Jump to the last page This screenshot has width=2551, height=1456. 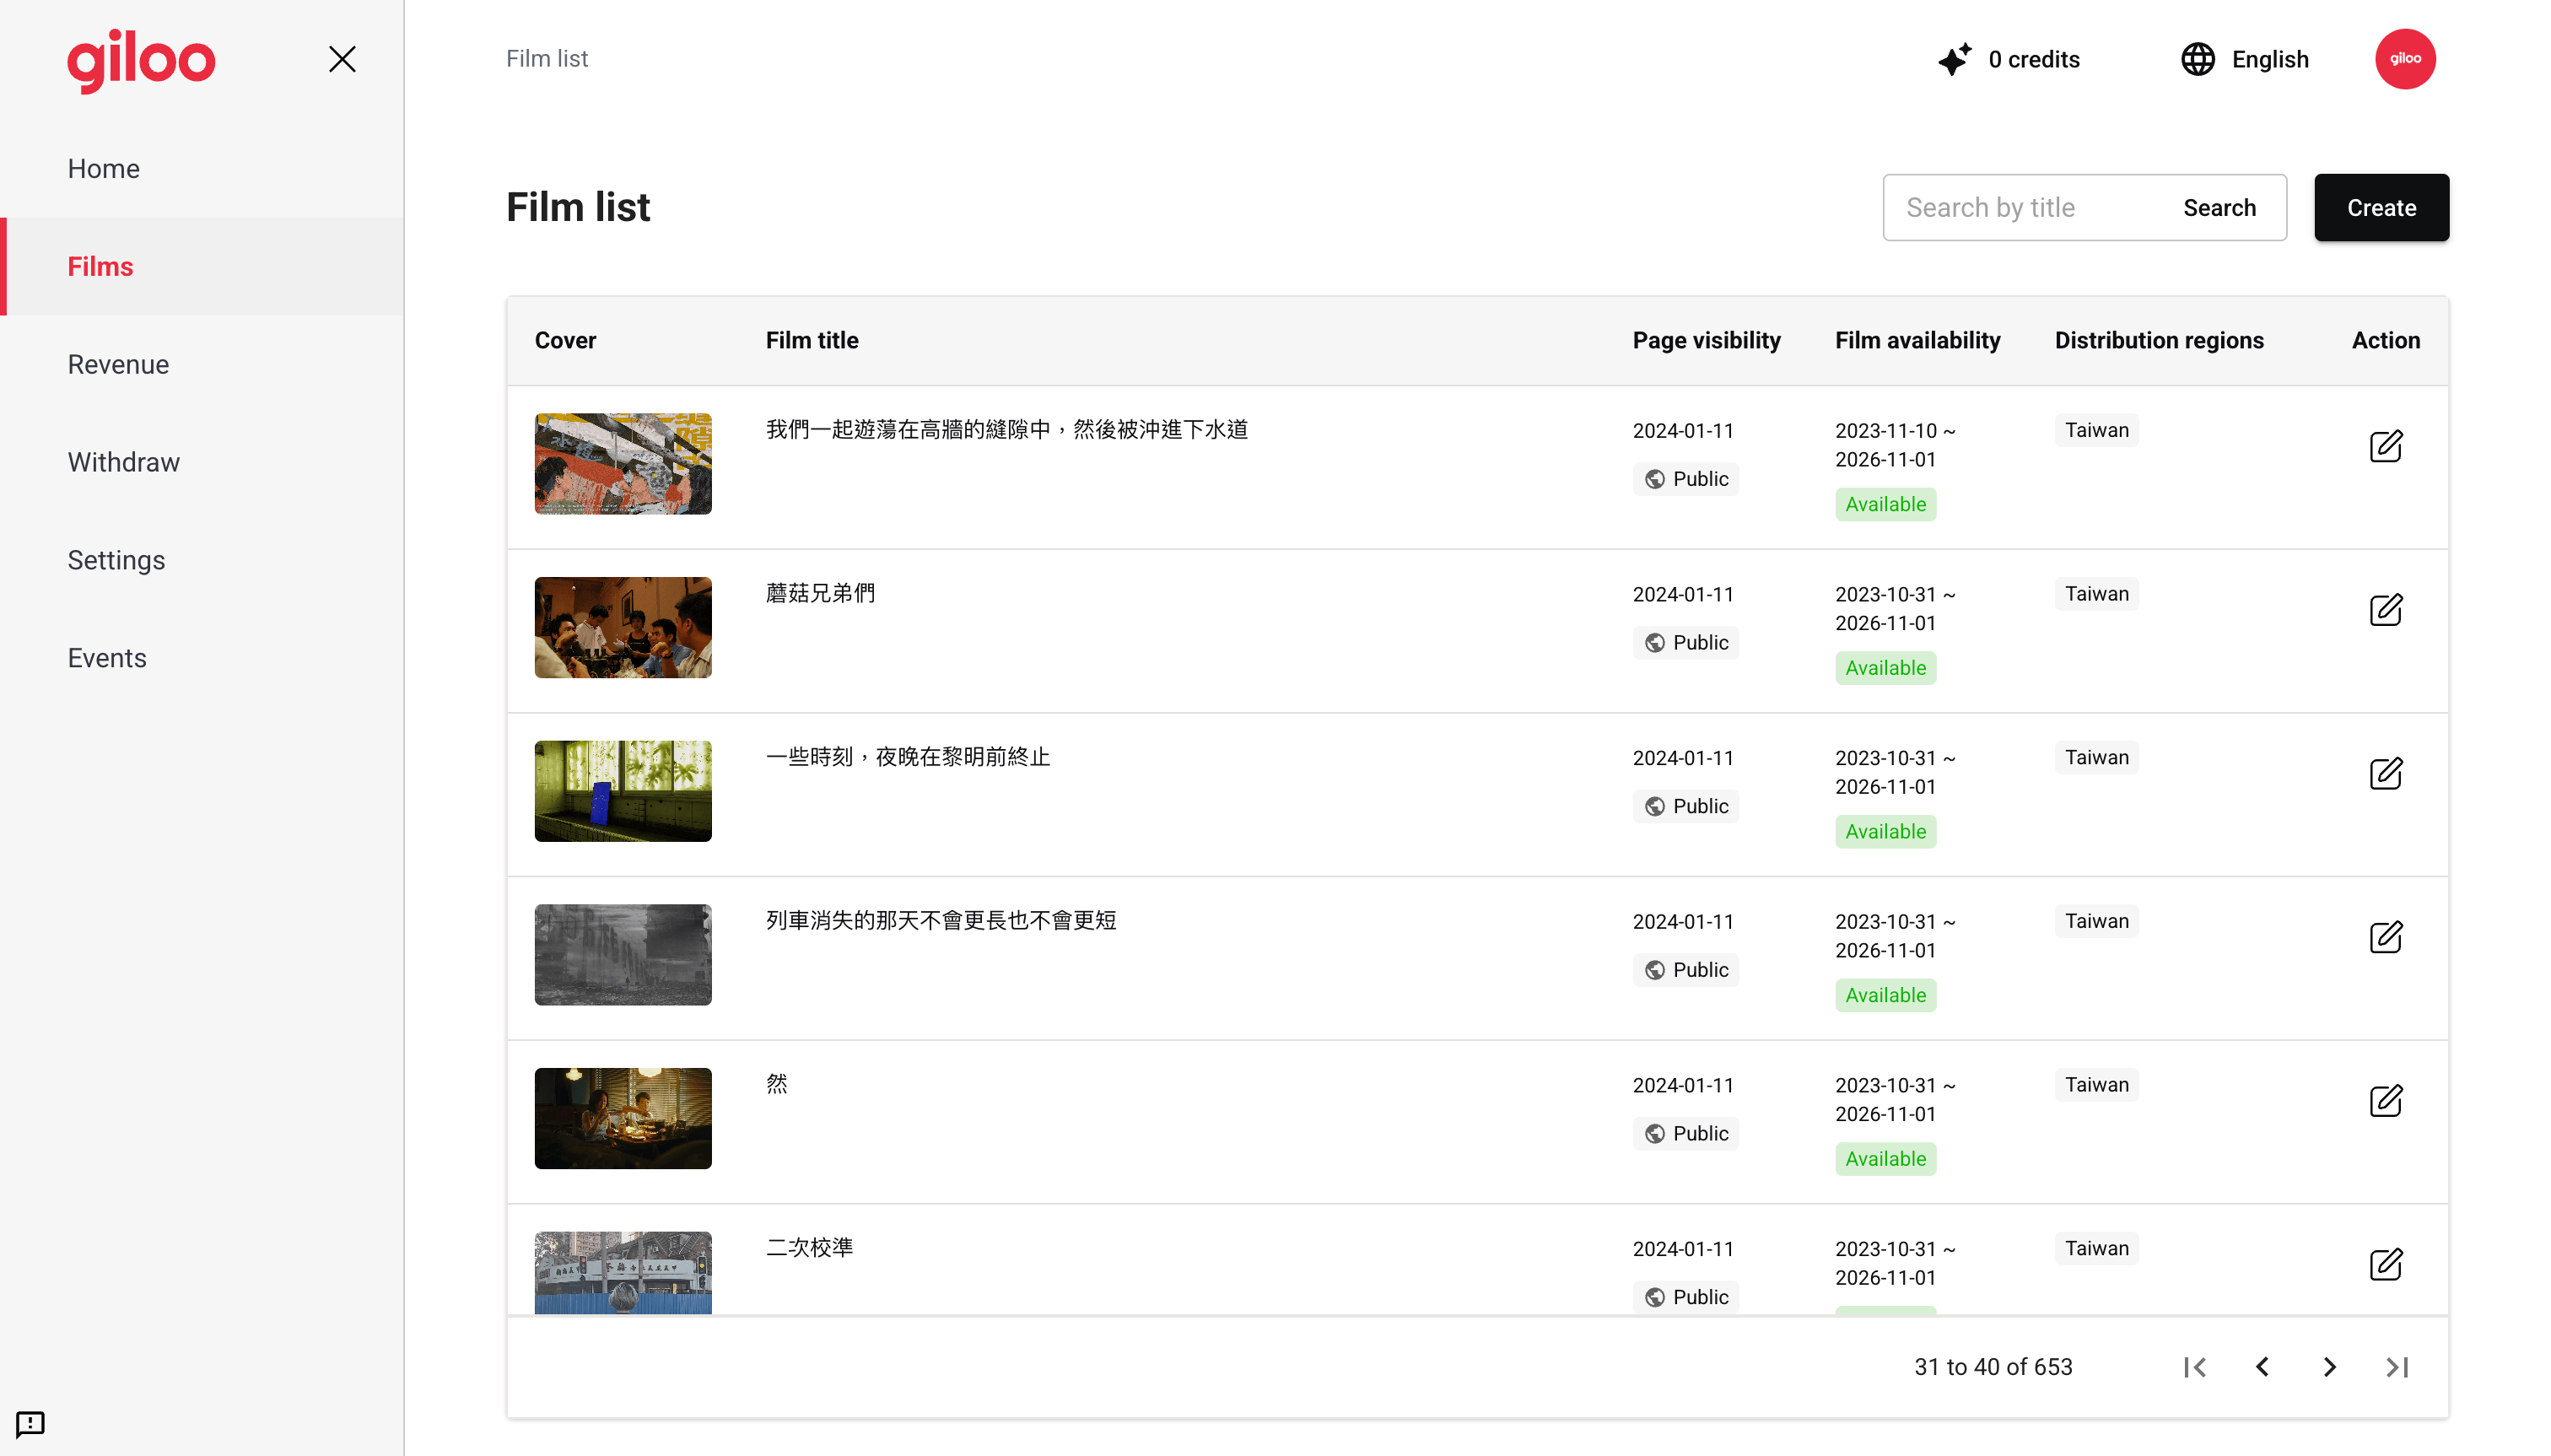2397,1367
